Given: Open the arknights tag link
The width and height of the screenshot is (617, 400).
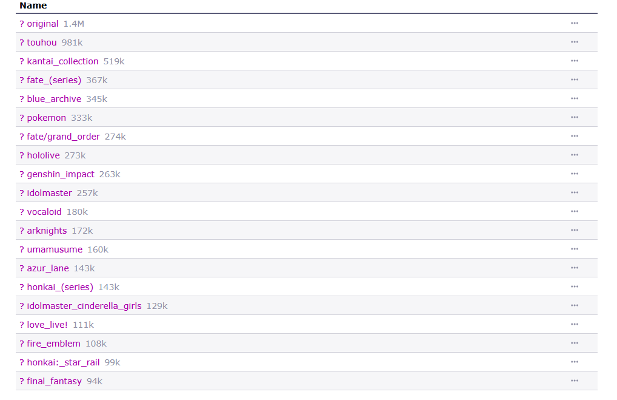Looking at the screenshot, I should pos(47,231).
